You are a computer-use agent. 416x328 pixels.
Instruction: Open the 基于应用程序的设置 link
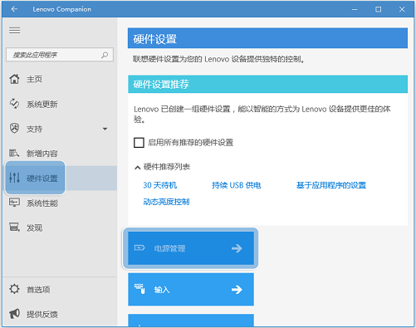[331, 185]
